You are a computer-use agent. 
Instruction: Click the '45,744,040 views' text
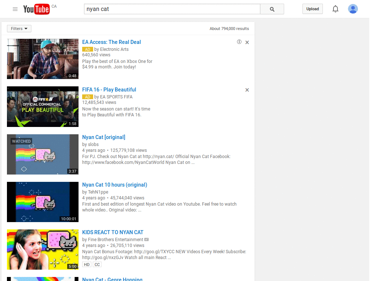127,198
